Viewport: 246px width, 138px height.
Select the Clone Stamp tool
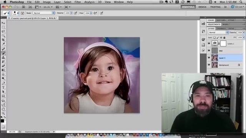click(x=3, y=58)
